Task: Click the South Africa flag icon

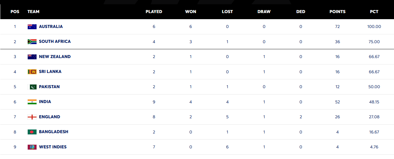Action: pos(32,42)
